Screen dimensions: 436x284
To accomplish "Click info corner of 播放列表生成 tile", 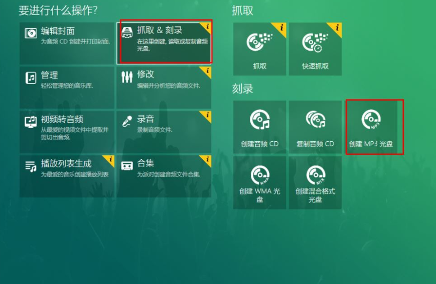I will [x=110, y=160].
